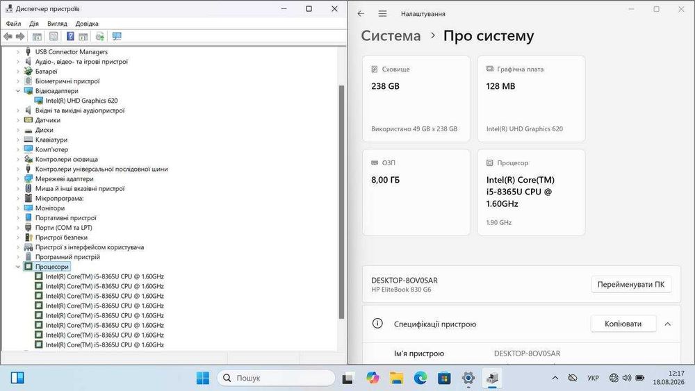Open the ОЗП memory card
Screen dimensions: 695x391
pyautogui.click(x=416, y=192)
